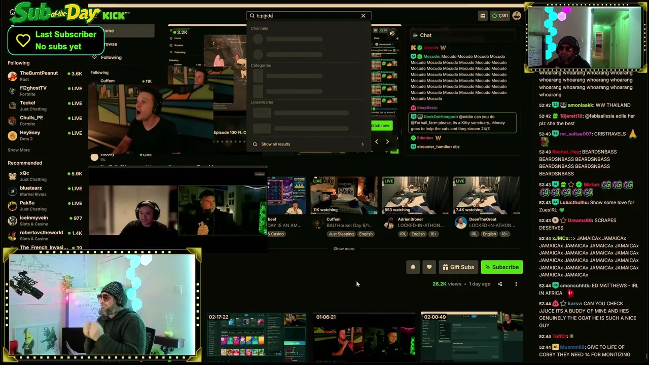649x365 pixels.
Task: Click the Chat panel collapse icon
Action: point(415,35)
